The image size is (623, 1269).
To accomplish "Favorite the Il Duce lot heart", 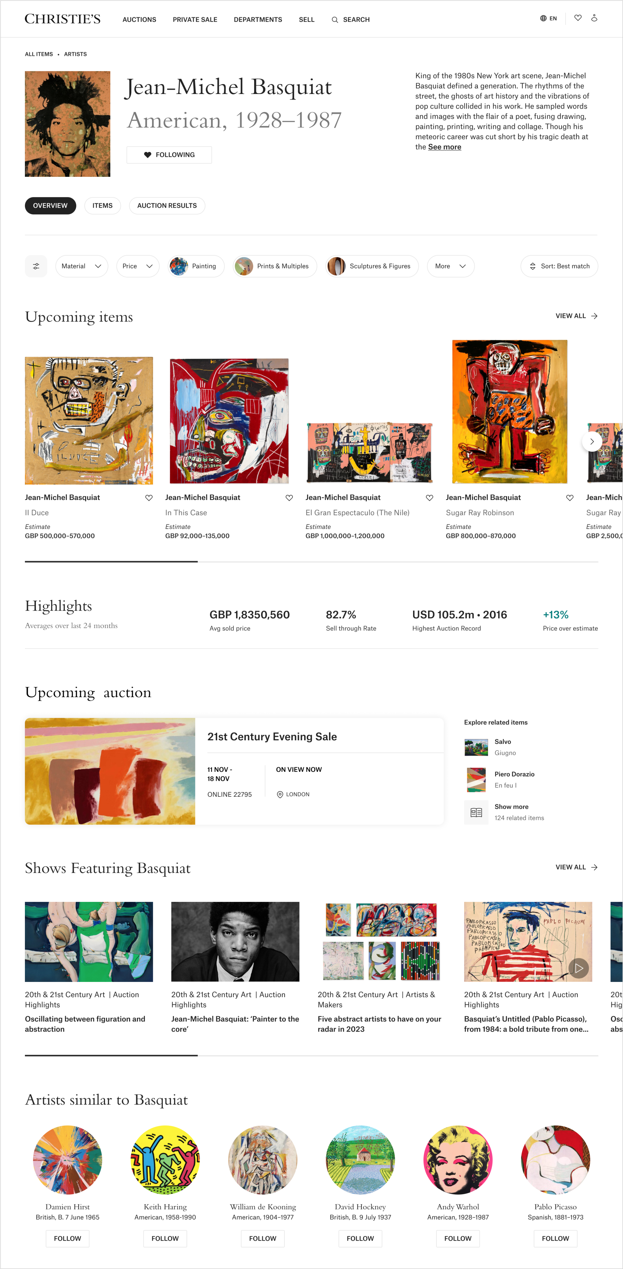I will tap(149, 498).
